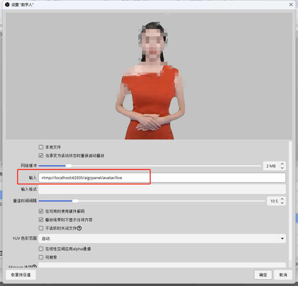This screenshot has height=286, width=298.
Task: Decrease 重连时间间隔 with down arrow
Action: (x=282, y=203)
